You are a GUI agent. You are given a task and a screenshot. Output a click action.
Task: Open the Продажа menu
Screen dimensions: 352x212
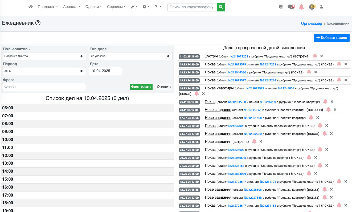(x=48, y=7)
